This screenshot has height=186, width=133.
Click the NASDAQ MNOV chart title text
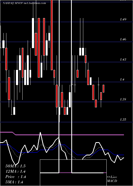coord(24,3)
